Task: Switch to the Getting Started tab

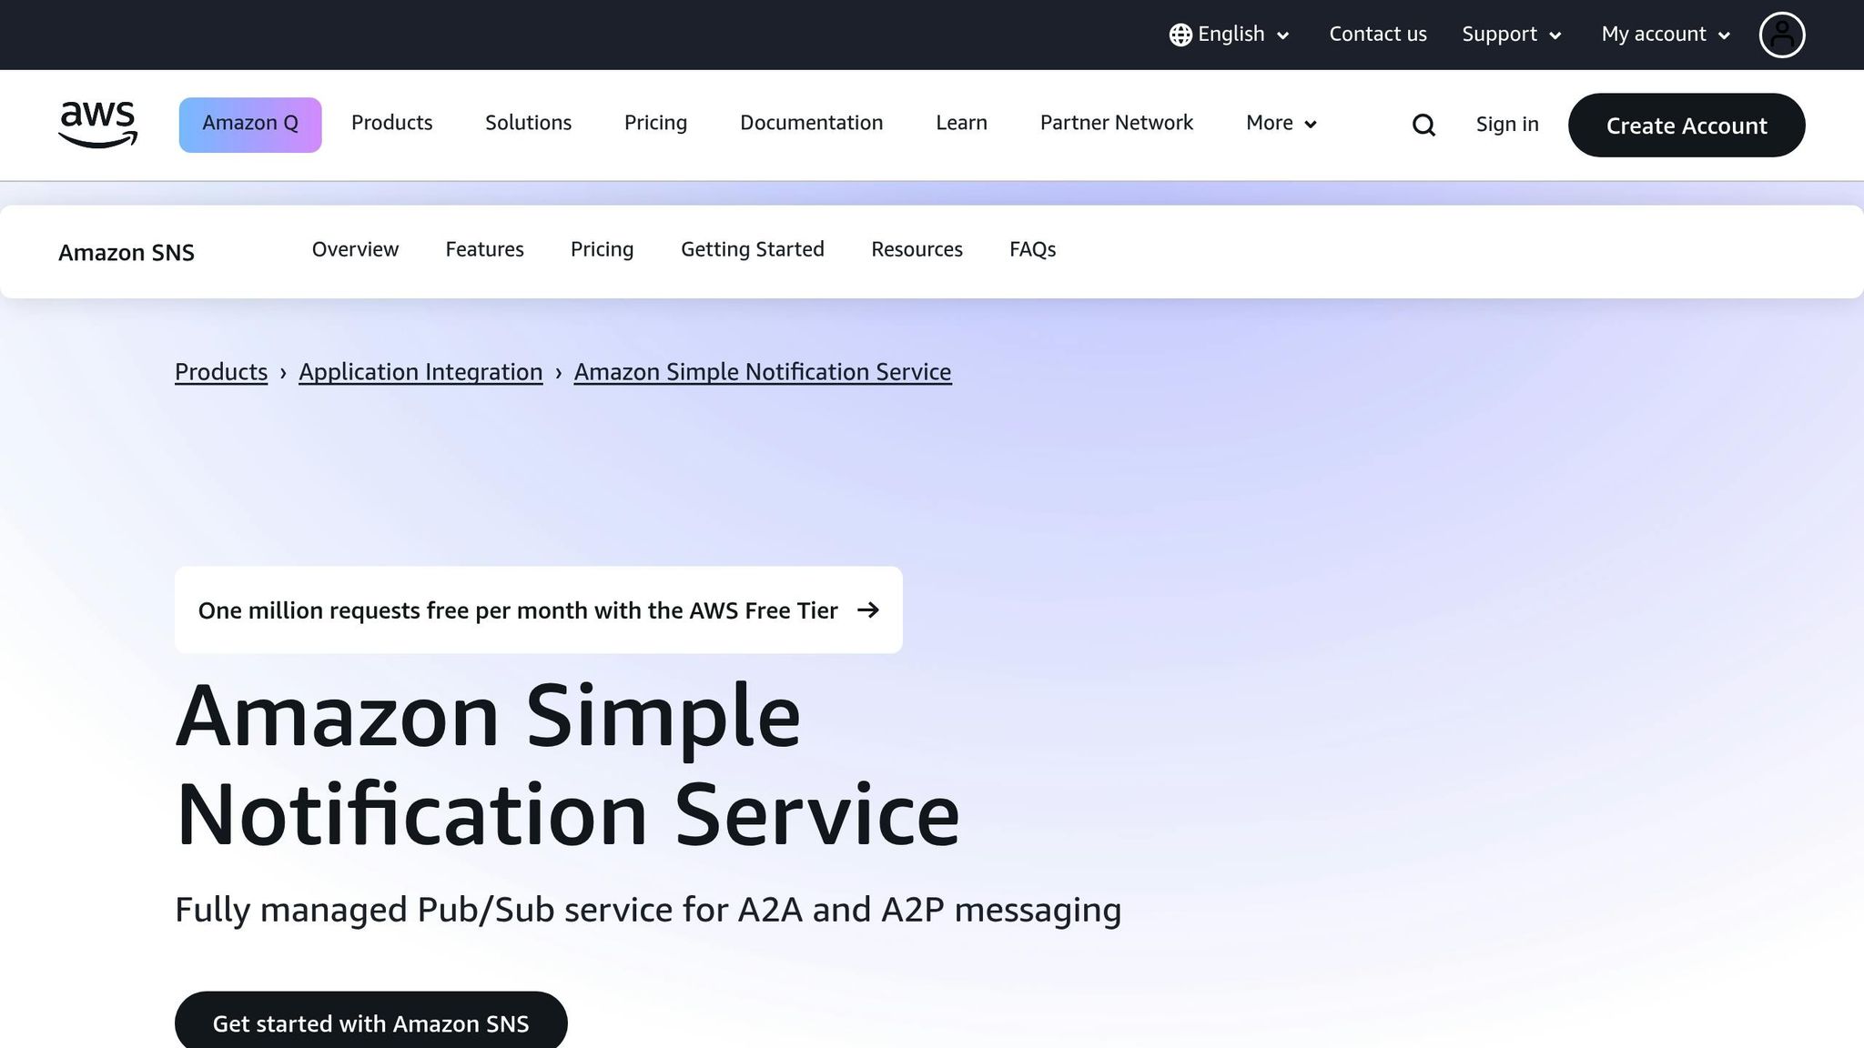Action: (x=753, y=249)
